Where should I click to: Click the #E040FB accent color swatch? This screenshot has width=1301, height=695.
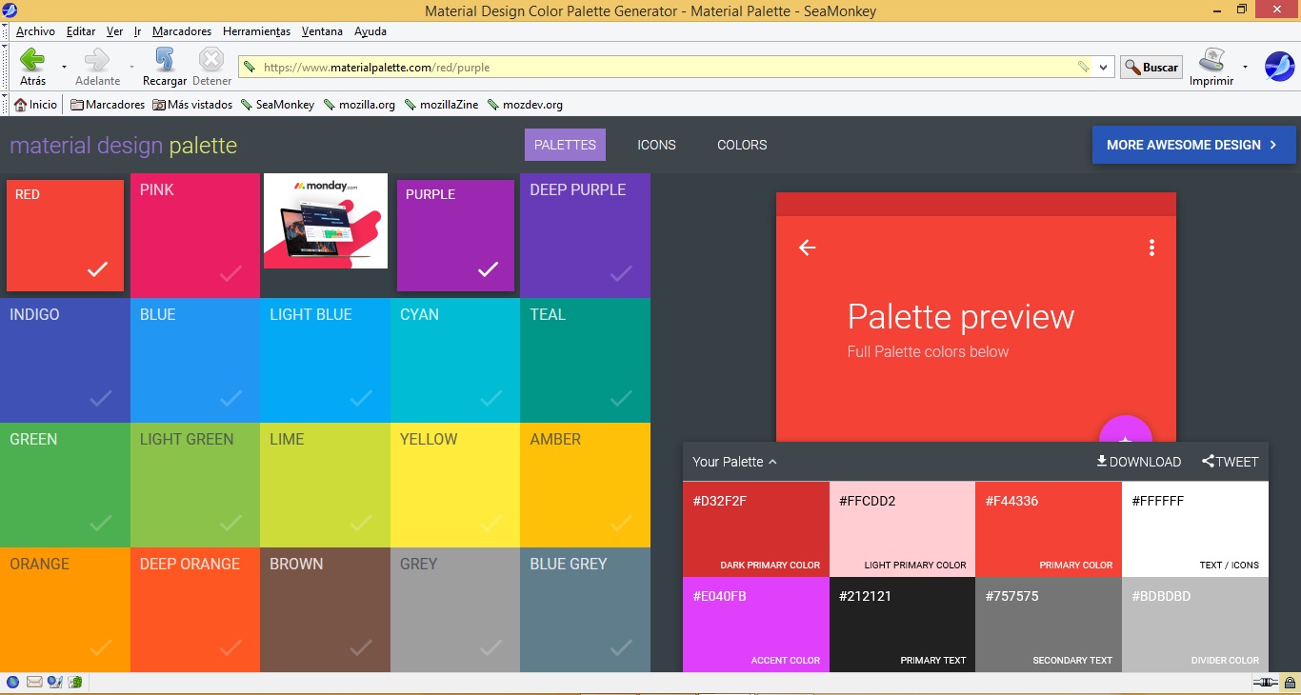click(x=755, y=624)
